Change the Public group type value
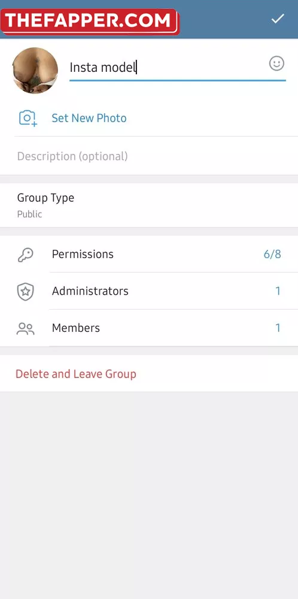This screenshot has width=298, height=599. point(29,214)
